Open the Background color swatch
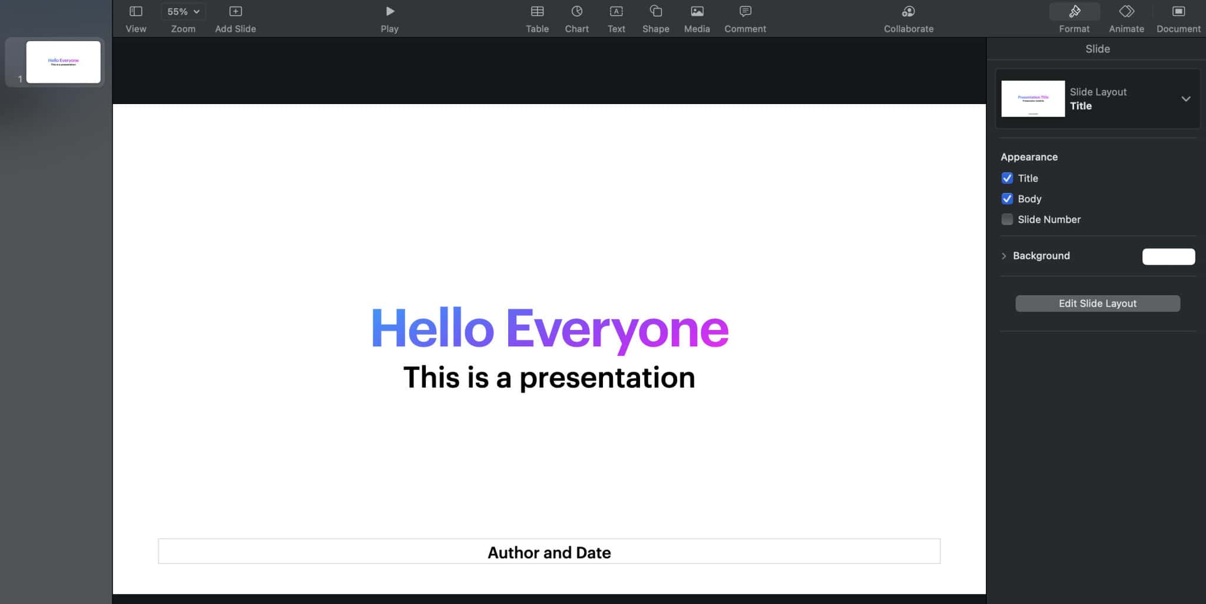This screenshot has width=1206, height=604. tap(1168, 256)
